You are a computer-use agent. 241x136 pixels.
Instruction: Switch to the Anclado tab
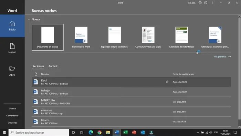pos(53,66)
